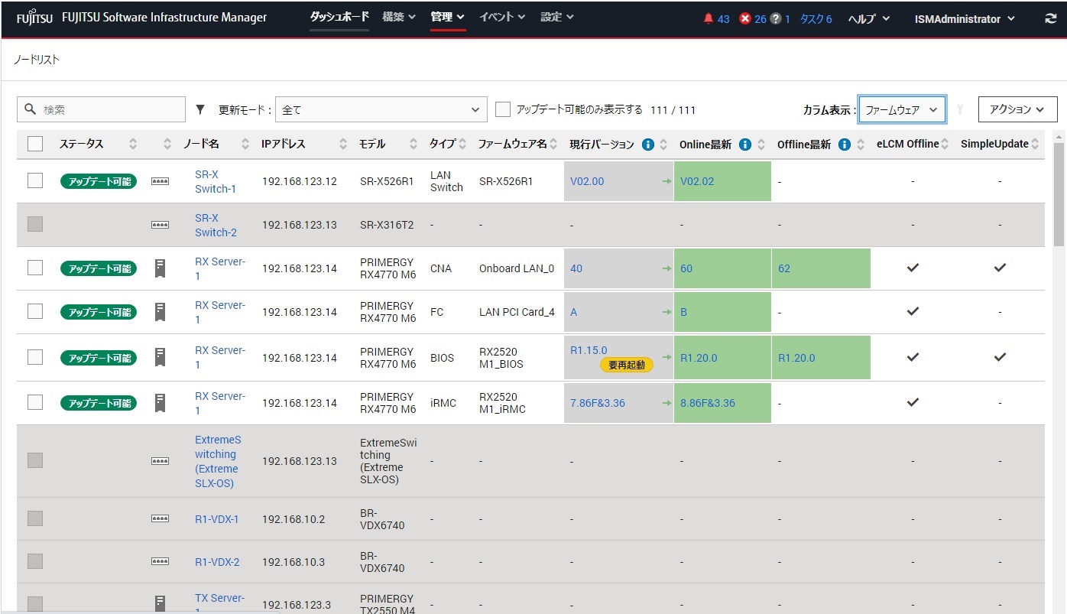Click yellow 要再起動 badge
This screenshot has width=1067, height=614.
pyautogui.click(x=627, y=365)
